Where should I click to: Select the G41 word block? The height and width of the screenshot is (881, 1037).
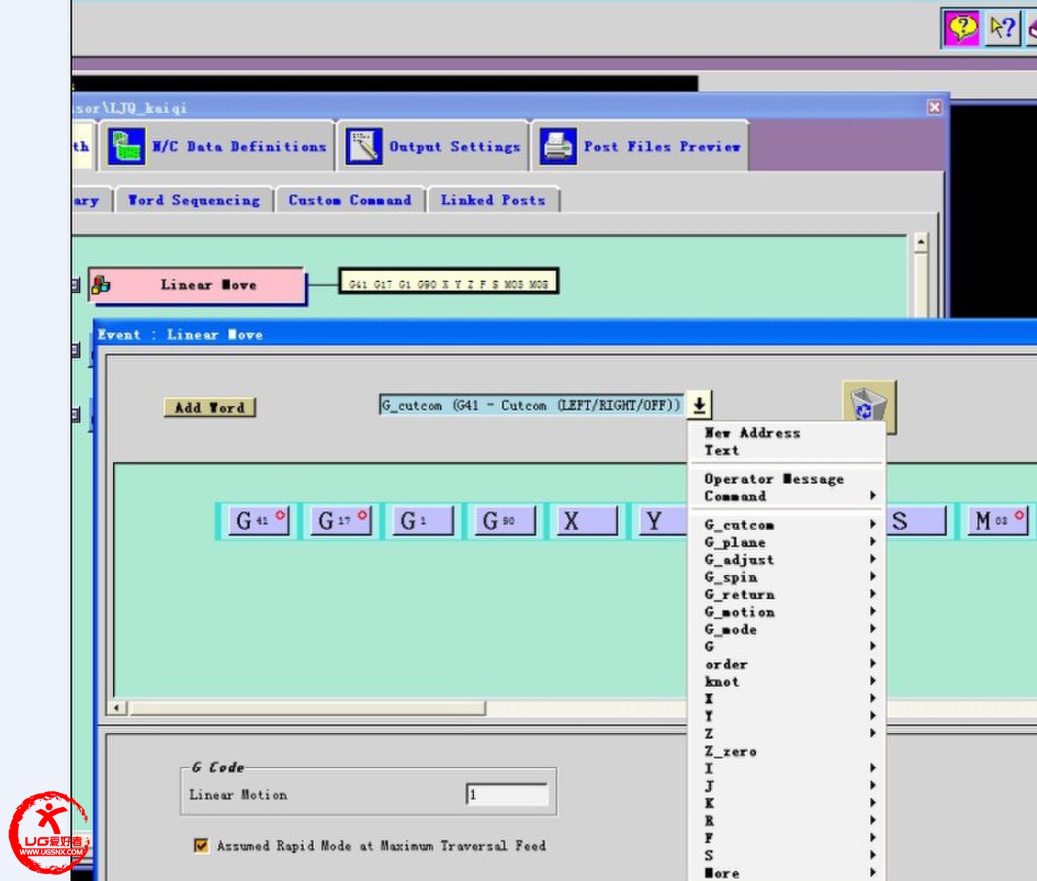pyautogui.click(x=259, y=521)
